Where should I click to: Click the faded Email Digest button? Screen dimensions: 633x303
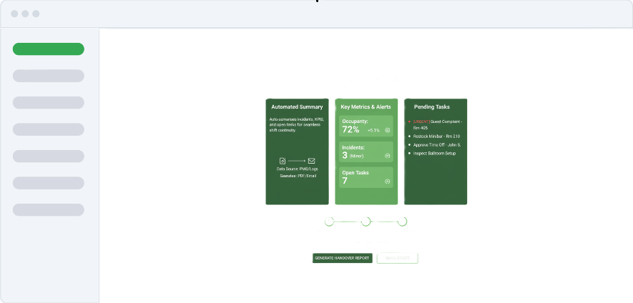click(397, 258)
